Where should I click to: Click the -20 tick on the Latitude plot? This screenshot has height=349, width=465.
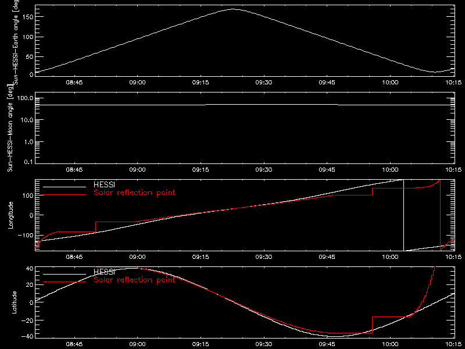(27, 320)
